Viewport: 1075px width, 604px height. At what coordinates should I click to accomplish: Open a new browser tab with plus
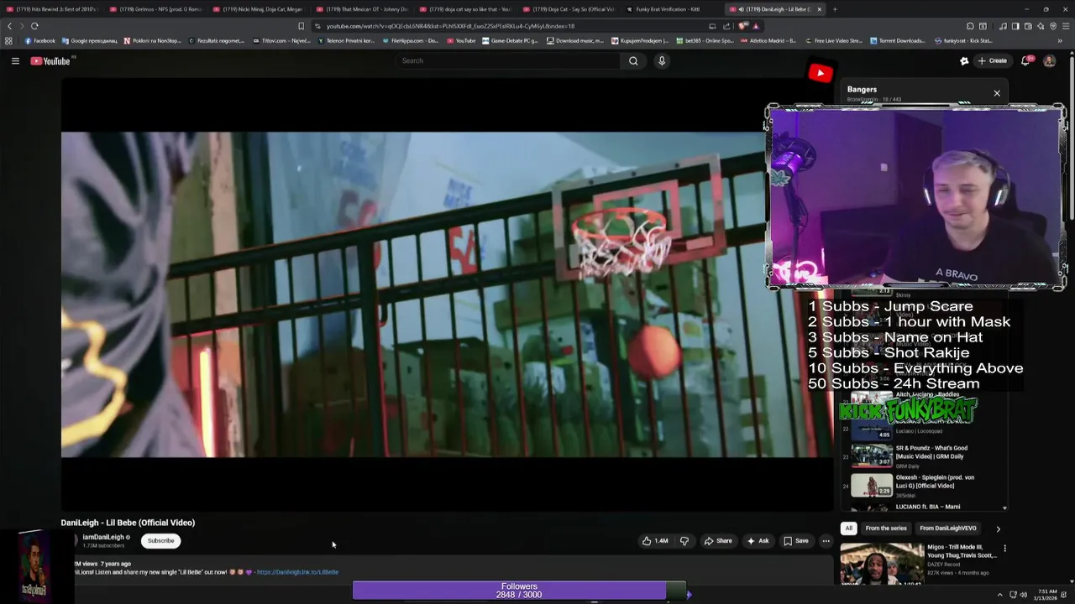point(834,9)
